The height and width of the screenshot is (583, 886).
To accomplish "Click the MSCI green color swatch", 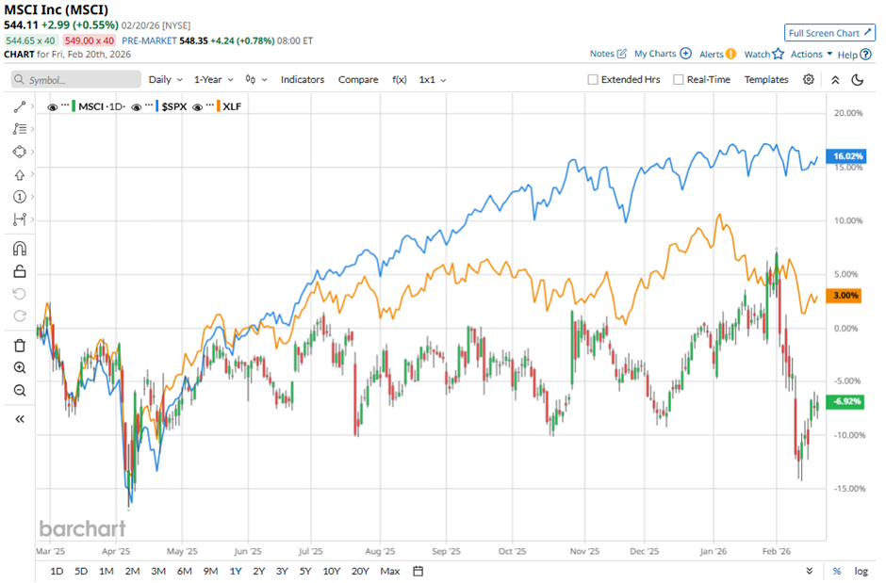I will [x=74, y=106].
